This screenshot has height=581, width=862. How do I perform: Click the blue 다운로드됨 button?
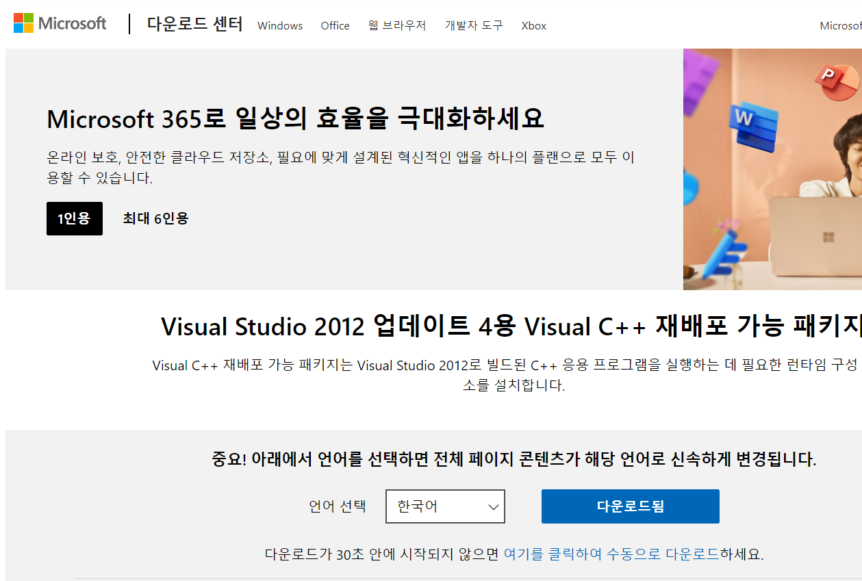[x=631, y=506]
